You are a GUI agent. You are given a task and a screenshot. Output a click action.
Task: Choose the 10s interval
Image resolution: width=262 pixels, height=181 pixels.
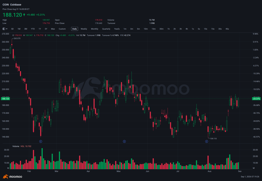(205, 29)
